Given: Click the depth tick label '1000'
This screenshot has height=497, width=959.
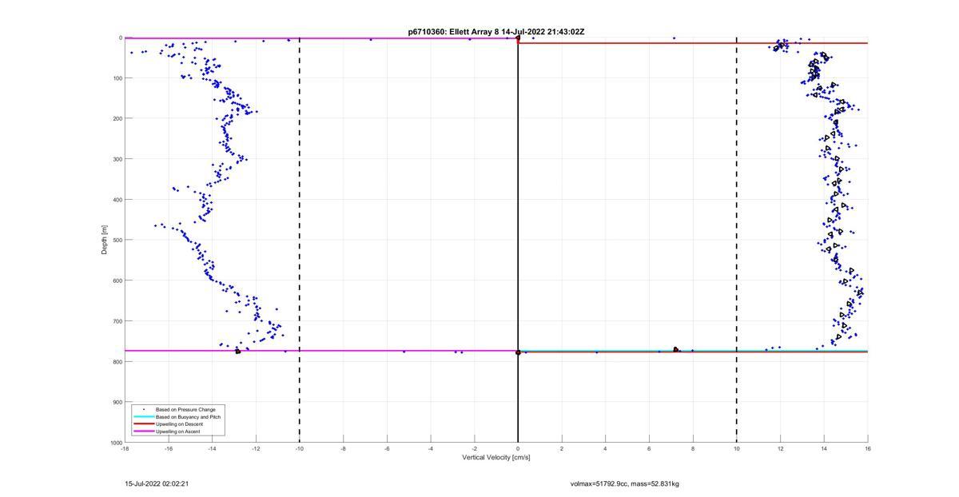Looking at the screenshot, I should click(115, 443).
